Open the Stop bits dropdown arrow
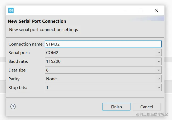This screenshot has height=120, width=172. (159, 87)
